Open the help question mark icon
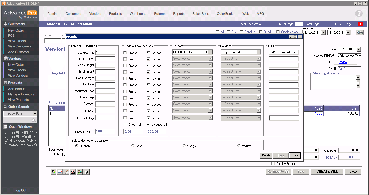 [358, 13]
